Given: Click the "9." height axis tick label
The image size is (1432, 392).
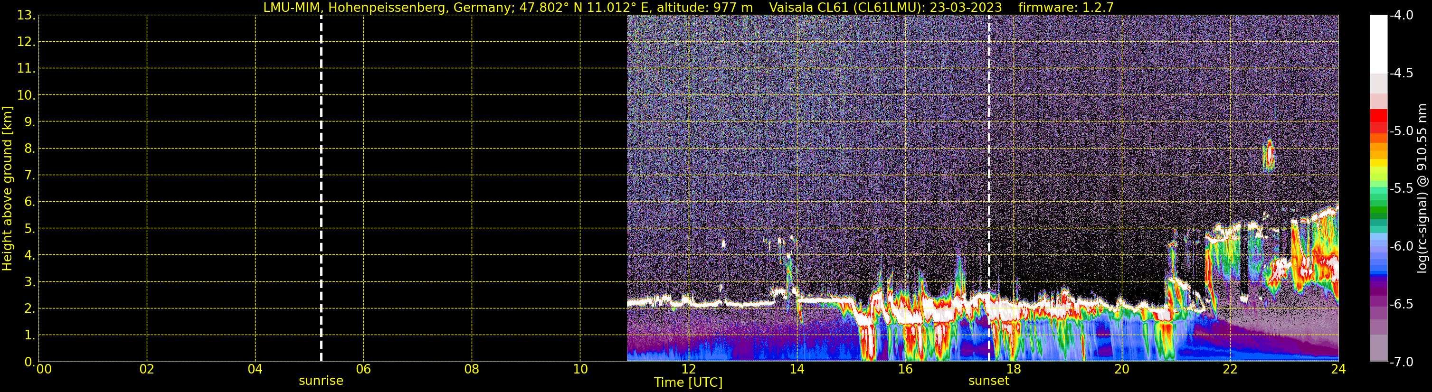Looking at the screenshot, I should click(x=29, y=122).
